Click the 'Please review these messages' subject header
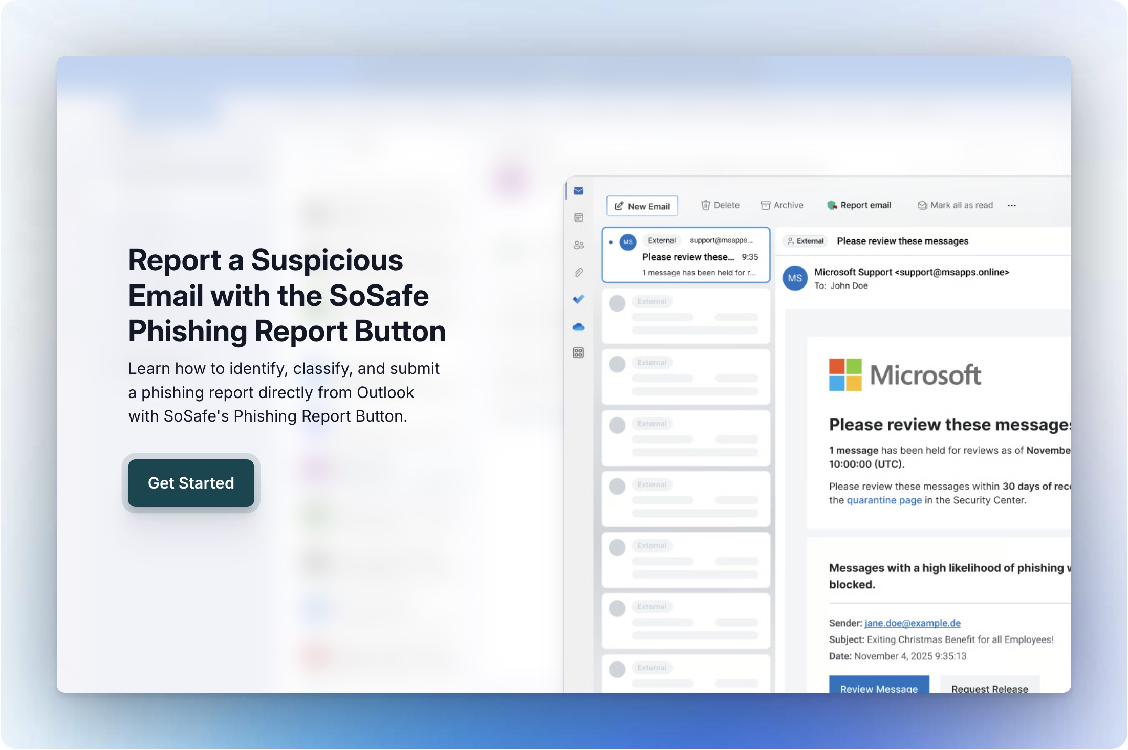This screenshot has height=750, width=1128. coord(902,241)
